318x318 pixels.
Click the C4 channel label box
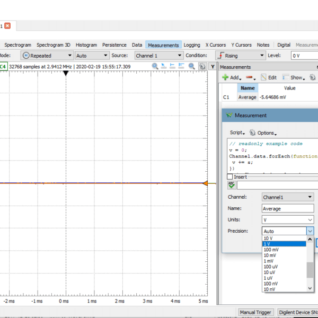[3, 67]
